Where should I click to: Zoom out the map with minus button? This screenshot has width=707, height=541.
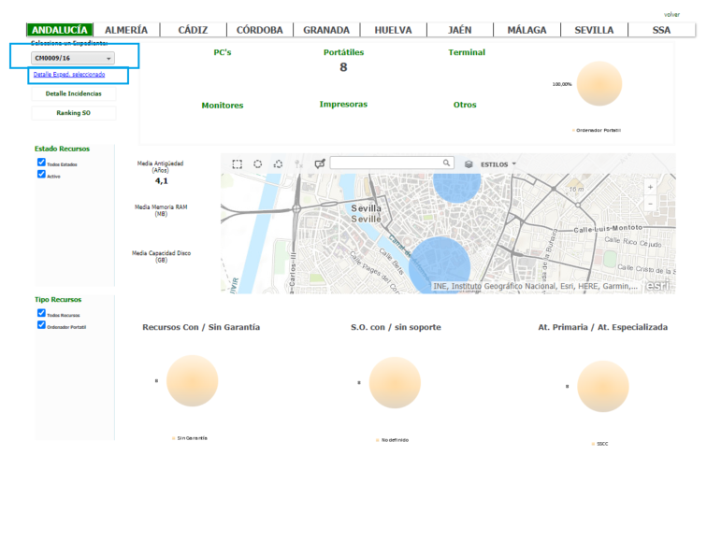click(x=650, y=204)
